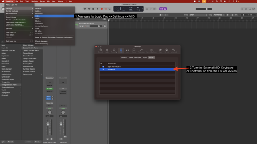Open Spotlight search in macOS menu bar

(x=233, y=1)
